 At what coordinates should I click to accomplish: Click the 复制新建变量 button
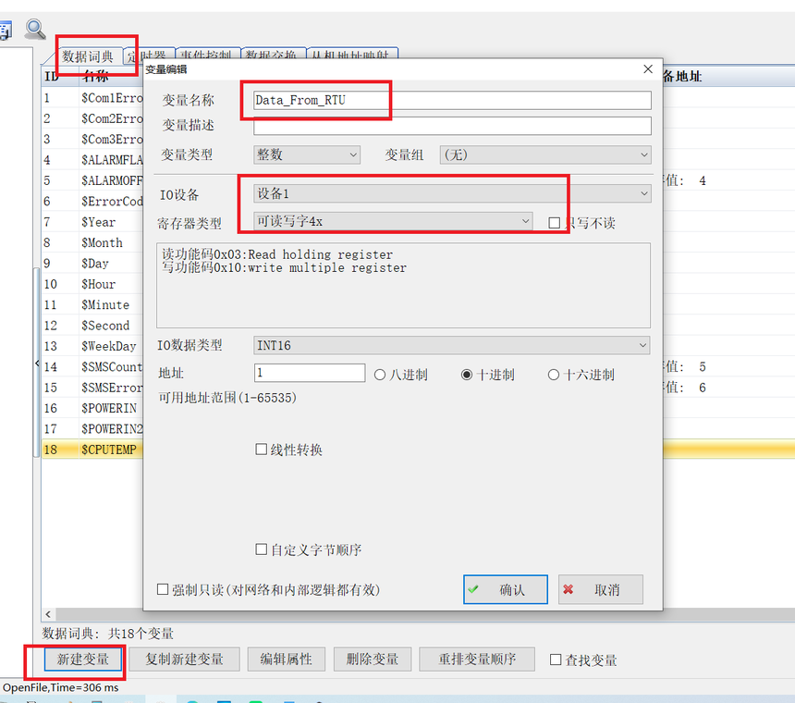click(x=185, y=659)
